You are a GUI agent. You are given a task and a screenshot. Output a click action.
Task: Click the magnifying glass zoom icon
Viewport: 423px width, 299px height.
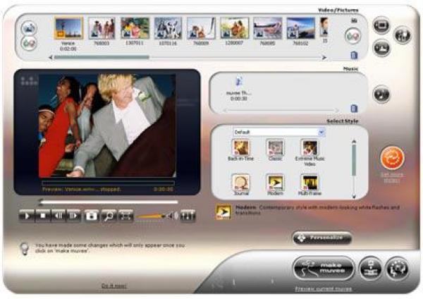[108, 216]
